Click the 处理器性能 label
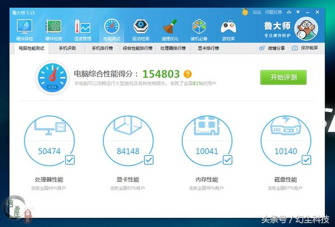 (x=49, y=180)
